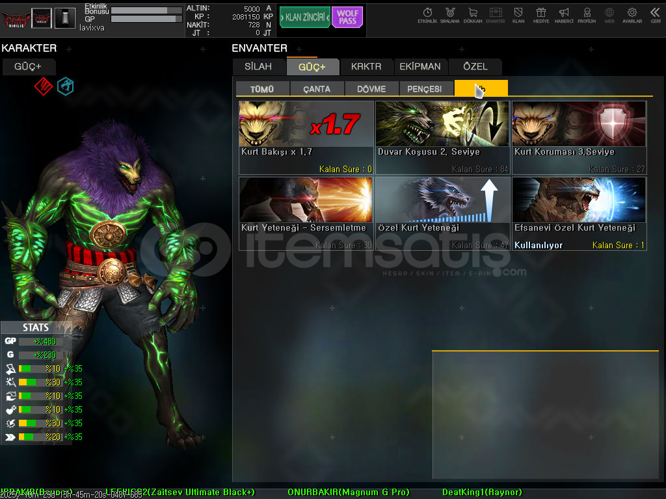Viewport: 666px width, 499px height.
Task: Switch to the KRKTR inventory tab
Action: [x=366, y=67]
